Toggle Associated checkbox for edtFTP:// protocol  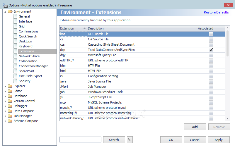pos(211,60)
